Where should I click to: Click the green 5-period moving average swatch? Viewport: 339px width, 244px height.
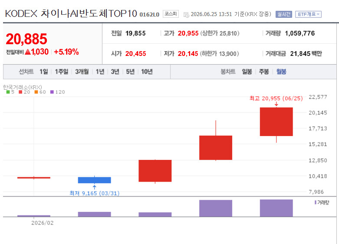[8, 92]
